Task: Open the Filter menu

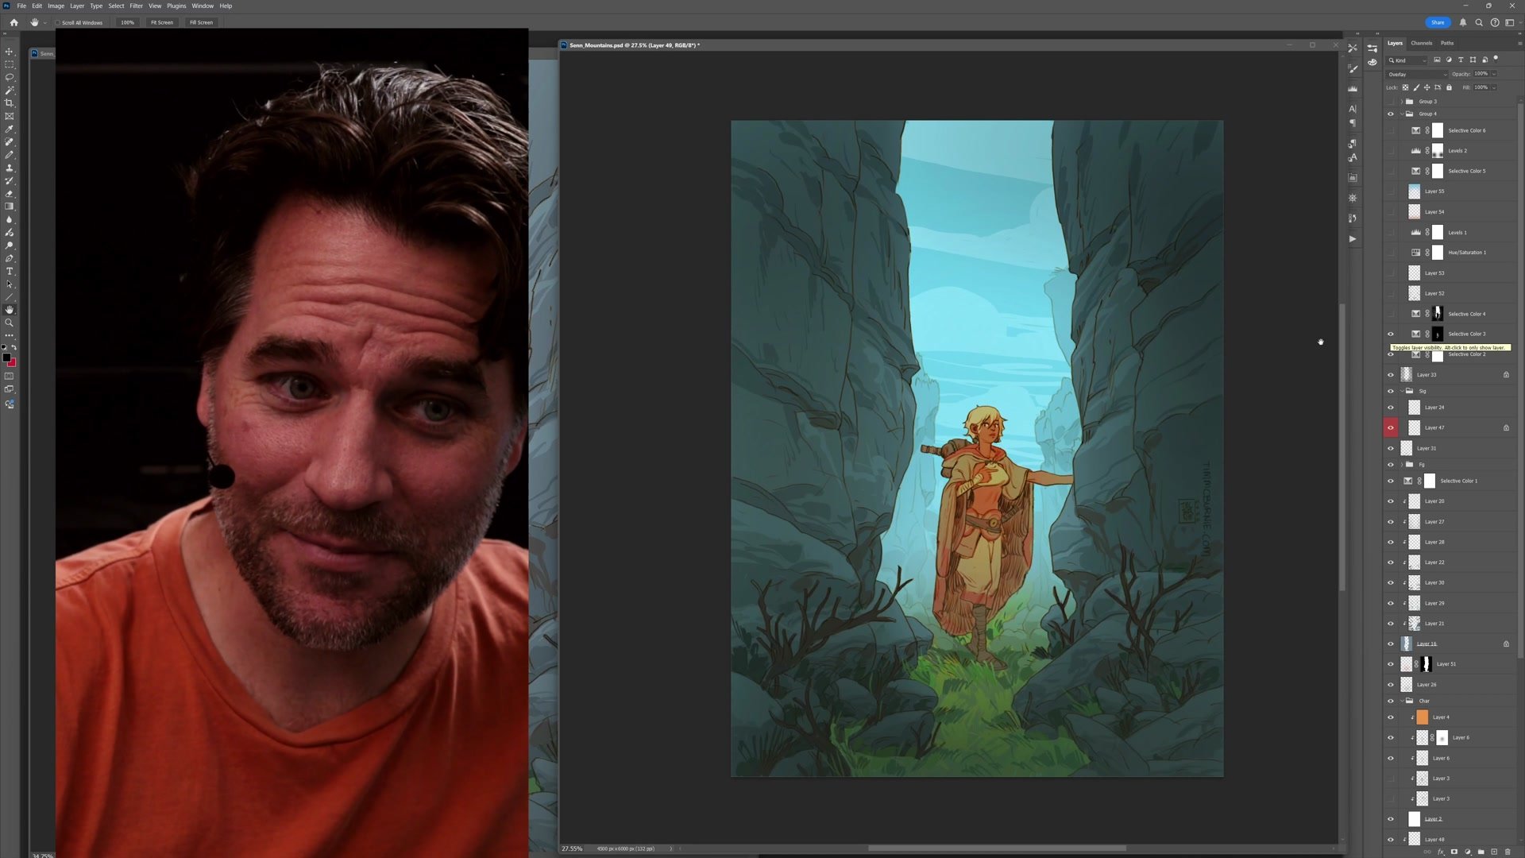Action: tap(136, 6)
